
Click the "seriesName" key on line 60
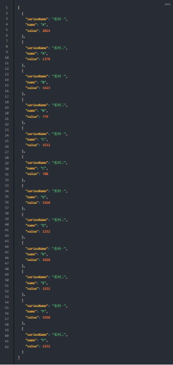tap(36, 334)
